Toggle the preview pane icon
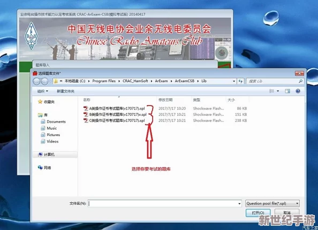 287,91
